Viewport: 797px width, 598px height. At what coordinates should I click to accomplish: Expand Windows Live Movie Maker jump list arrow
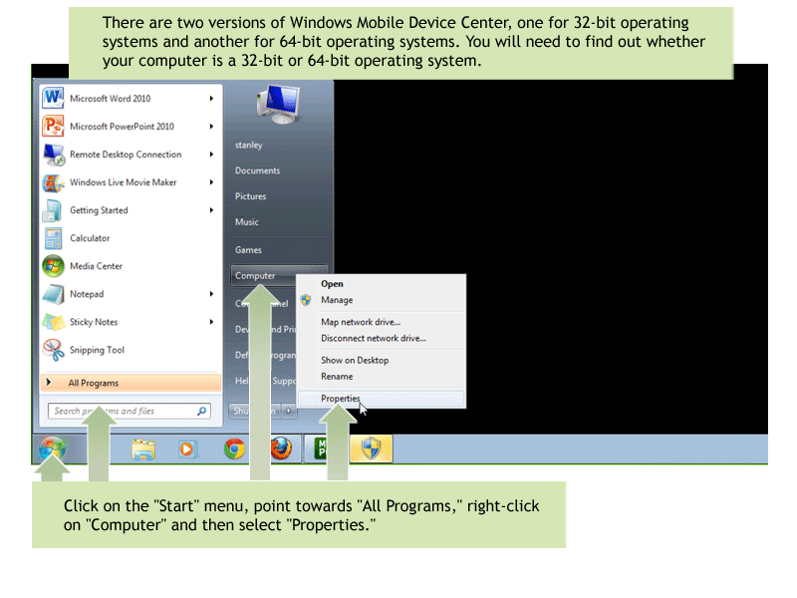[211, 182]
